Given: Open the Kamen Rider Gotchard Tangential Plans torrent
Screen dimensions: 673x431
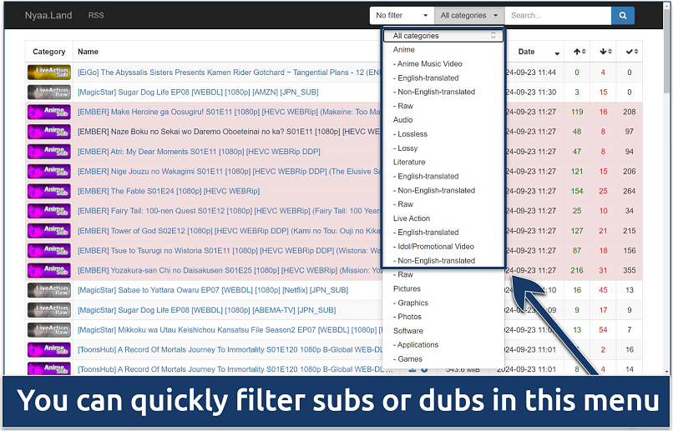Looking at the screenshot, I should point(229,73).
